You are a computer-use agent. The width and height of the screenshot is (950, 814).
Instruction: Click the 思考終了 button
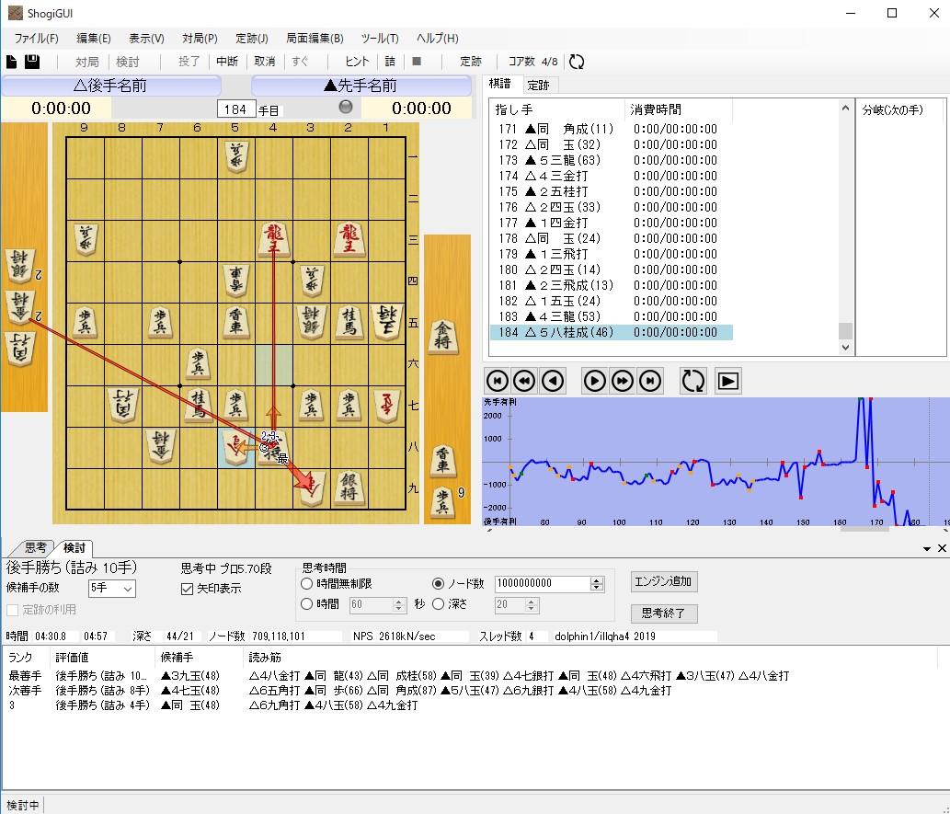click(x=664, y=613)
